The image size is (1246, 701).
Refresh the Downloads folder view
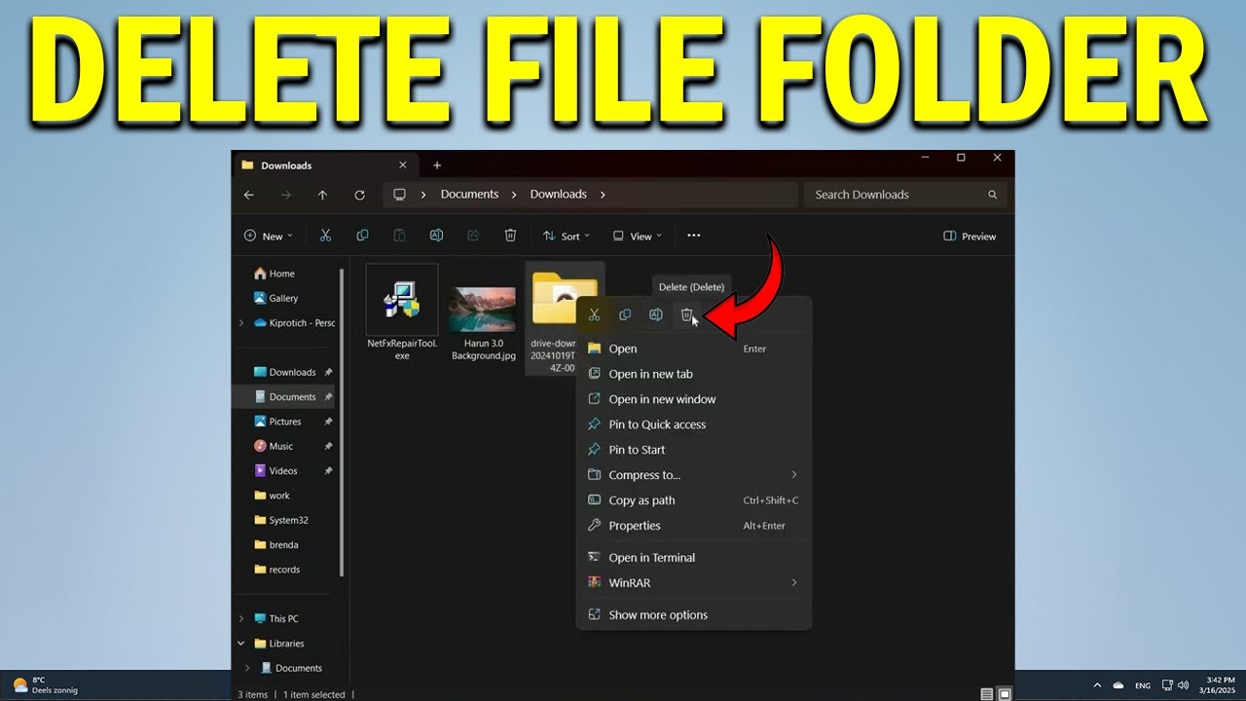tap(359, 195)
